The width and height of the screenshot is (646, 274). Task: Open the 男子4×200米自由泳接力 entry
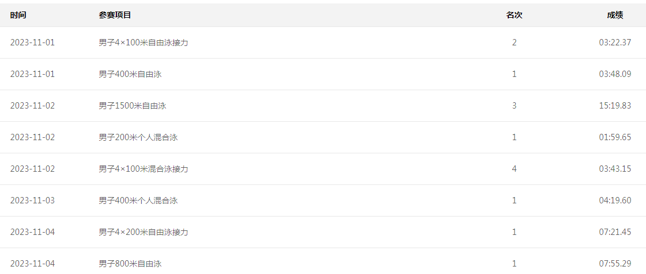pyautogui.click(x=143, y=232)
